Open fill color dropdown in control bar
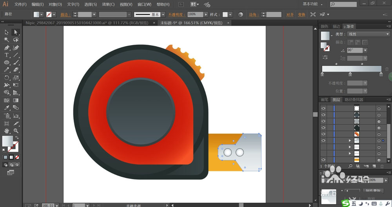 point(42,15)
